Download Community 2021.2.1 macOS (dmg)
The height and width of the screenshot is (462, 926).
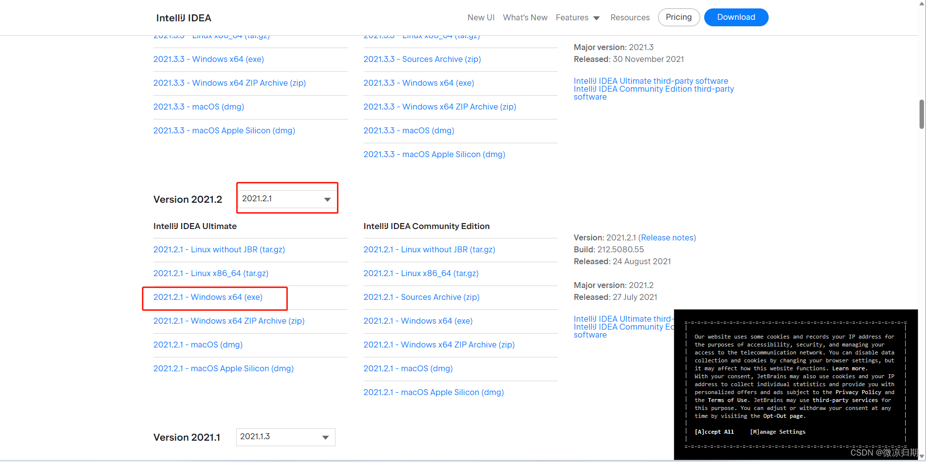(408, 368)
